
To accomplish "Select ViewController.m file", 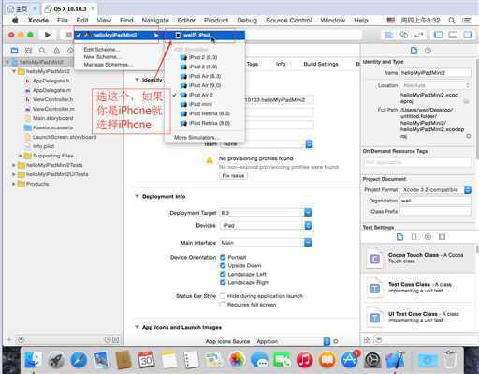I will coord(53,109).
